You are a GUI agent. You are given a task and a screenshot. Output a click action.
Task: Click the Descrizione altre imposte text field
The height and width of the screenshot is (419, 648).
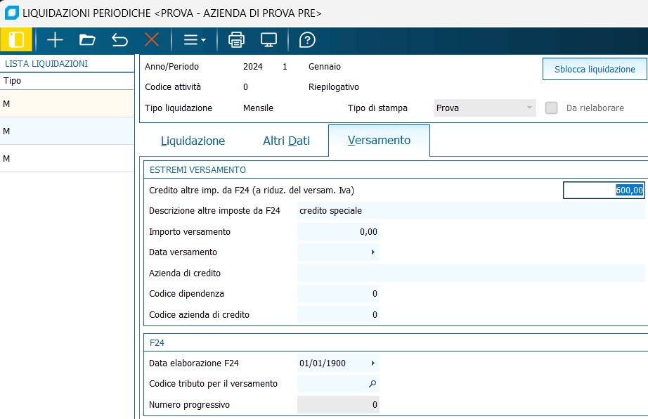pos(469,211)
